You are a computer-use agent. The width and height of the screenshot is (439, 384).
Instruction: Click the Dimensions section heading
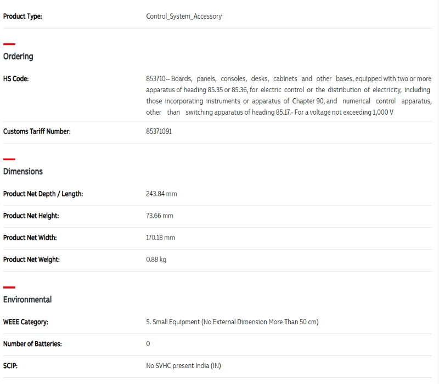pos(23,172)
